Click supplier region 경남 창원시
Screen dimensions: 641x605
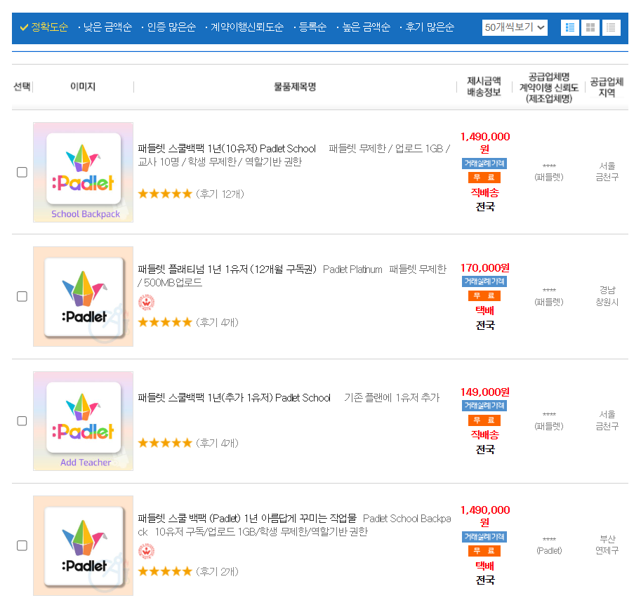tap(607, 296)
